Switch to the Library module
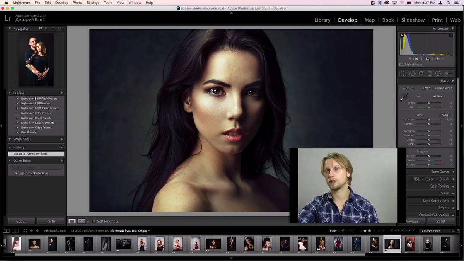The height and width of the screenshot is (261, 464). click(x=322, y=20)
